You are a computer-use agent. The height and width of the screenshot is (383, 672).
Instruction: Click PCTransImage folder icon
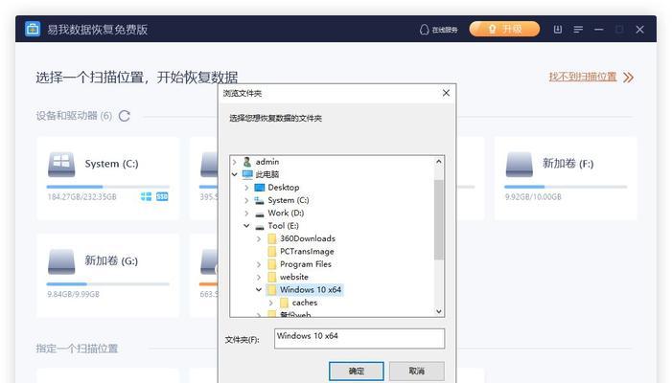point(271,251)
